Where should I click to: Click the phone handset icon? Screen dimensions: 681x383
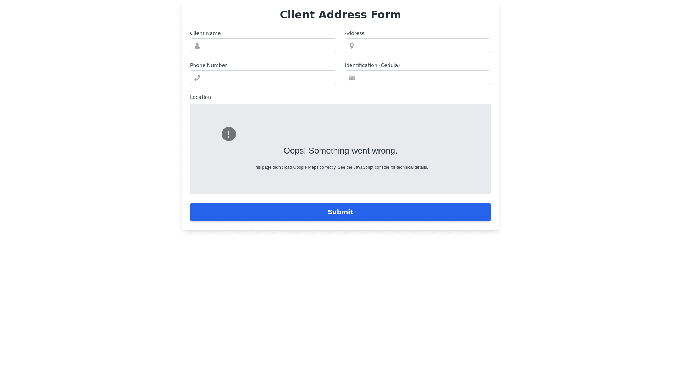tap(197, 78)
